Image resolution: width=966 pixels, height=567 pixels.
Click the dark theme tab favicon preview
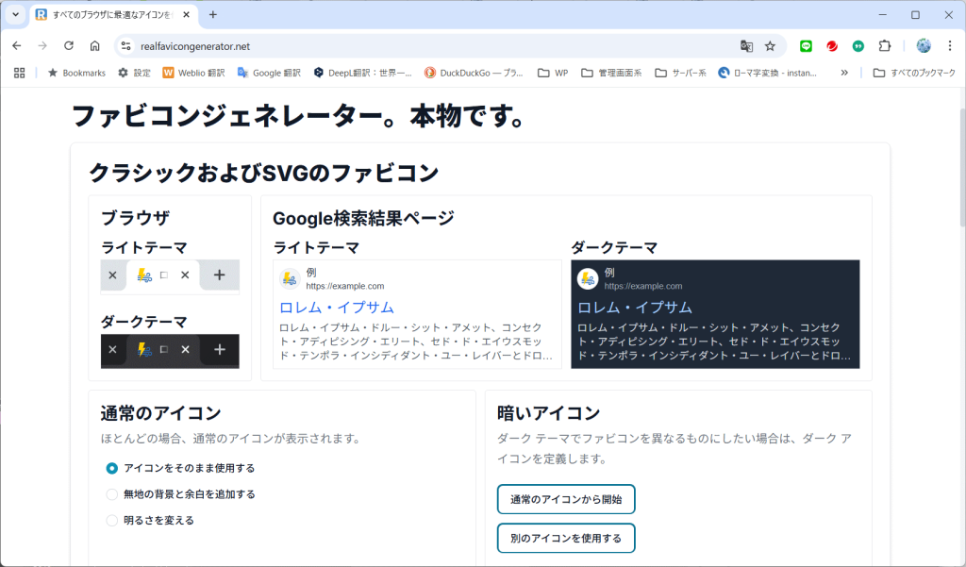[144, 349]
